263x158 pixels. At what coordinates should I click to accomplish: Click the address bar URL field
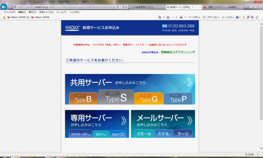(66, 7)
